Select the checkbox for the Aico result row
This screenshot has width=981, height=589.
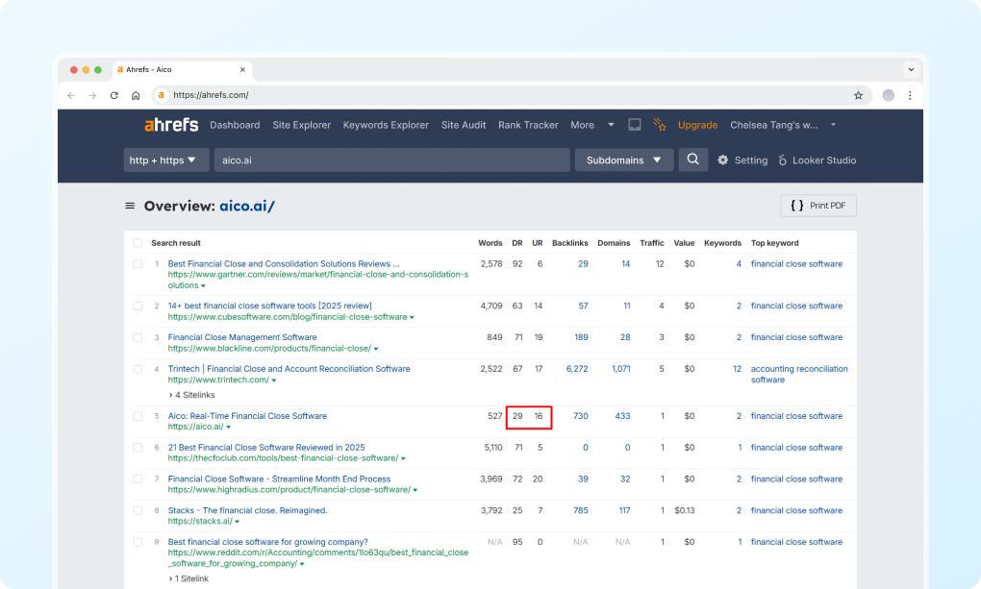[138, 416]
